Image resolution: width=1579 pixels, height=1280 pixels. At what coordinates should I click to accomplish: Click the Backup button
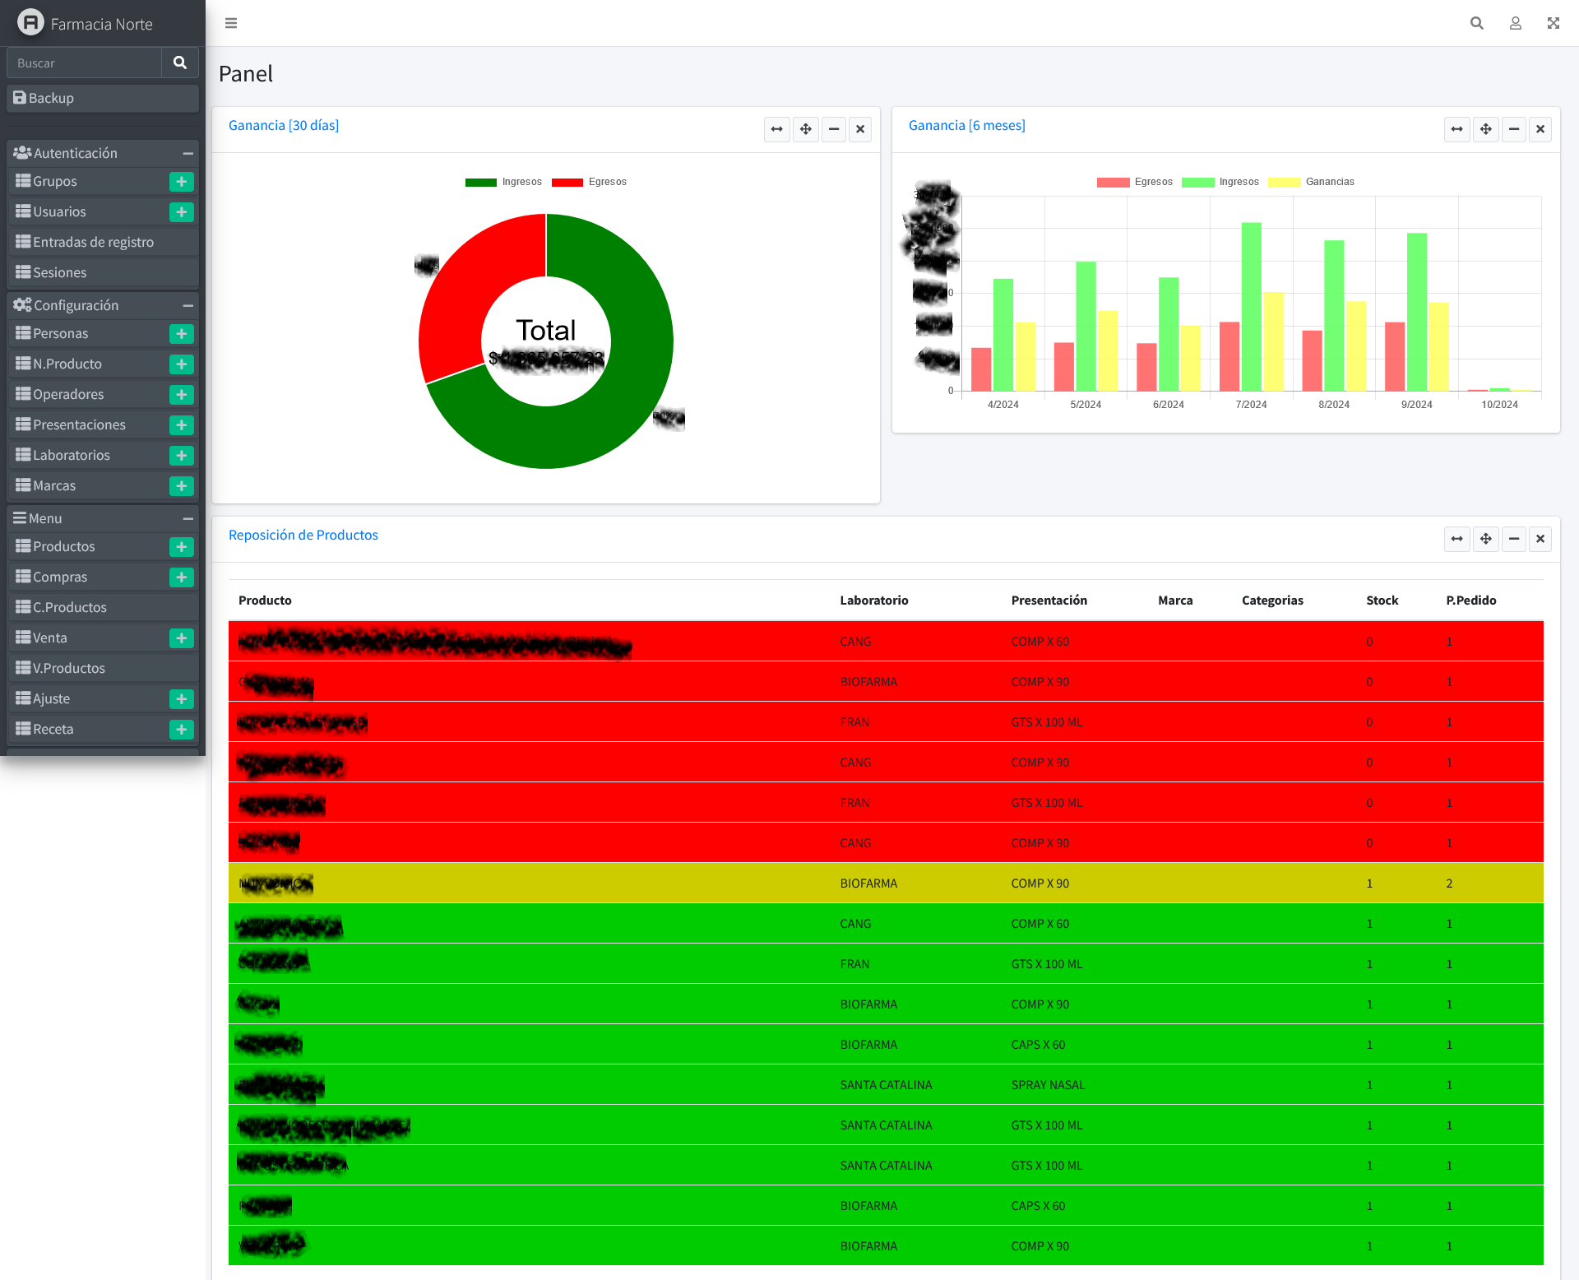click(102, 98)
